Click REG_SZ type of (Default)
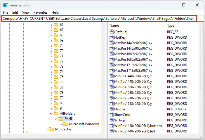205x140 pixels. coord(173,32)
